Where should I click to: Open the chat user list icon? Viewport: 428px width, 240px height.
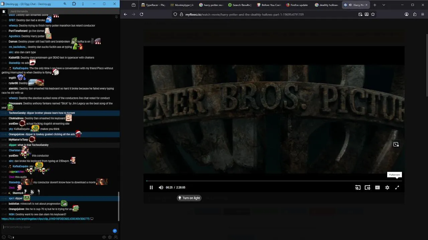116,237
